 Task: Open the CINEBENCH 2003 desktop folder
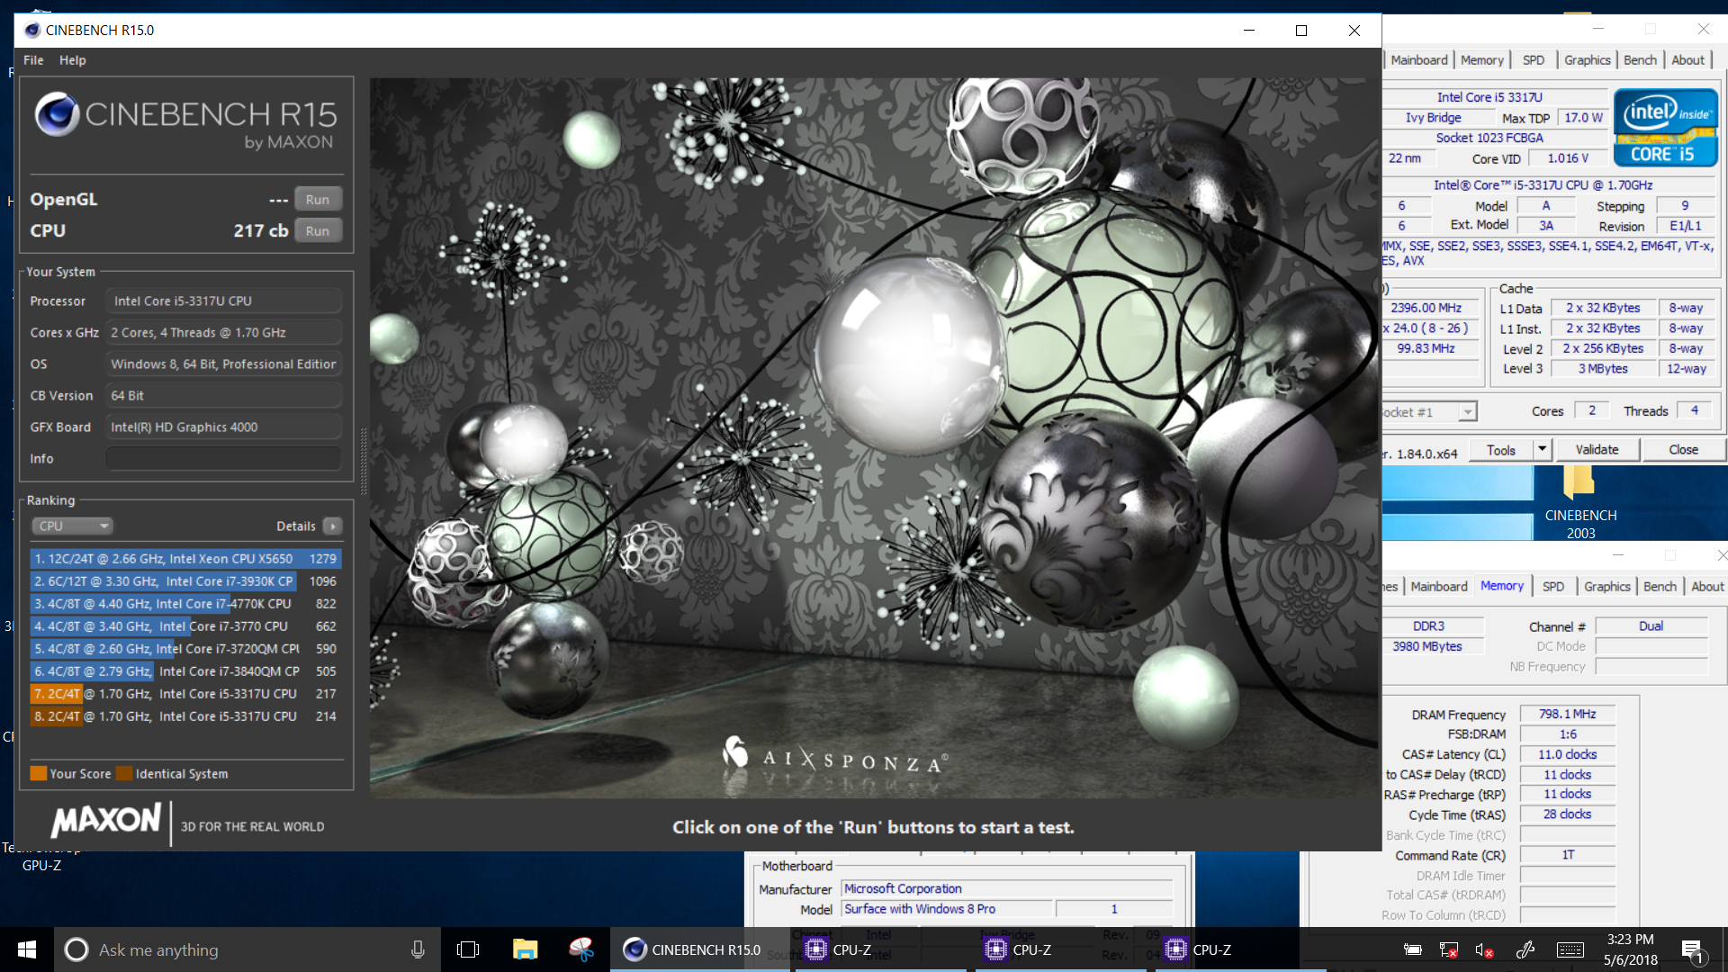click(x=1579, y=502)
